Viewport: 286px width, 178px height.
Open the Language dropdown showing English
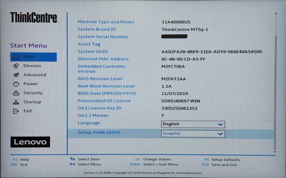[193, 124]
